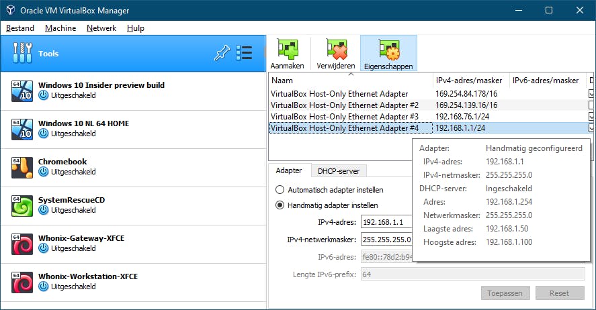
Task: Click power state icon under Whonix-Gateway-XFCE
Action: point(44,248)
